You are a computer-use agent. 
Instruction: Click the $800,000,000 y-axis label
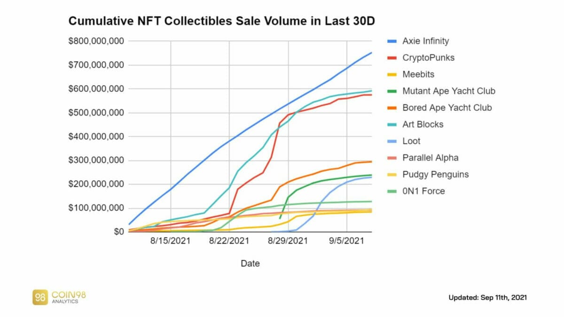96,41
